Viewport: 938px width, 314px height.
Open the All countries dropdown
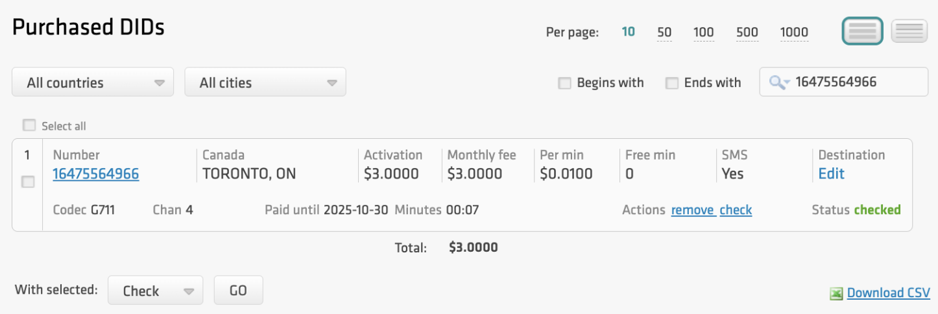click(93, 82)
